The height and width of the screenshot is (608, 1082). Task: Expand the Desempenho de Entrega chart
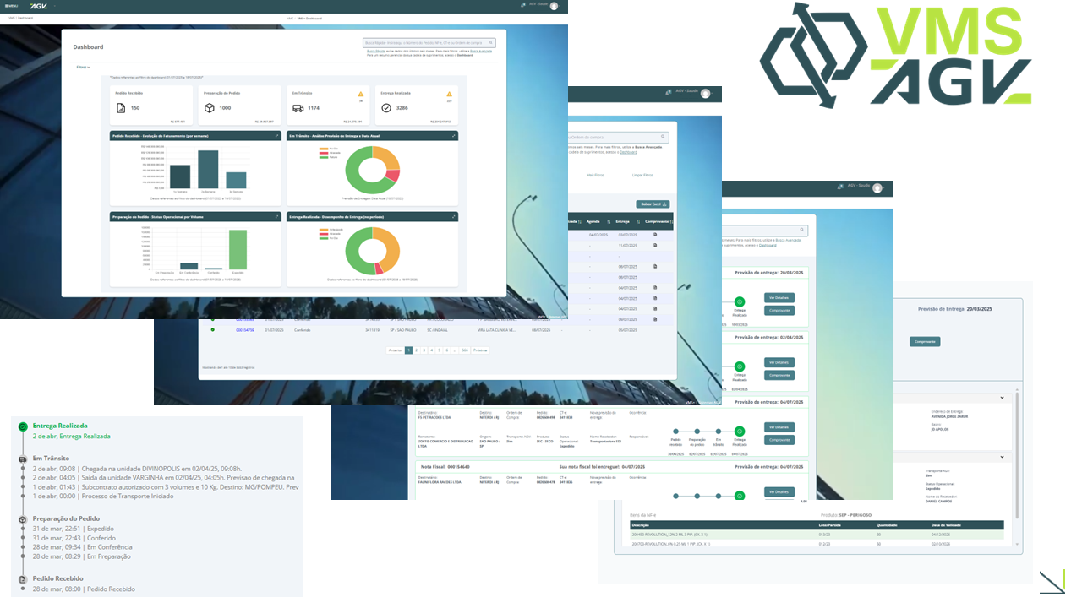tap(453, 216)
